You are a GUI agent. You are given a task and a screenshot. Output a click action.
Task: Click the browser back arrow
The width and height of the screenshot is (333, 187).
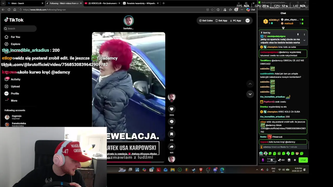[3, 10]
